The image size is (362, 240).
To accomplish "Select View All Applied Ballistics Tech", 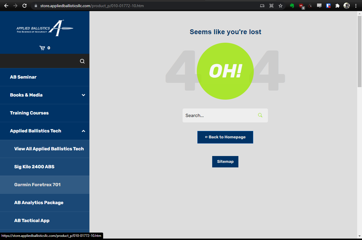I will (45, 149).
